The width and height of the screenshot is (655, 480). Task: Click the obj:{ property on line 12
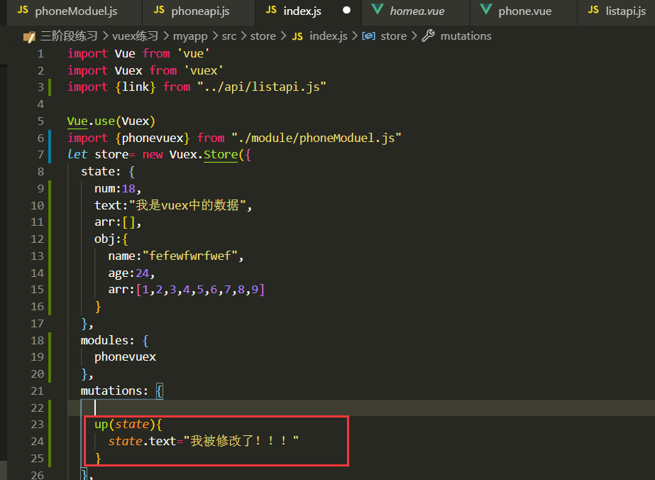tap(111, 239)
